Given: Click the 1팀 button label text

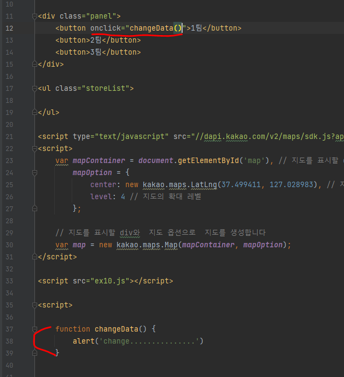Looking at the screenshot, I should [197, 28].
